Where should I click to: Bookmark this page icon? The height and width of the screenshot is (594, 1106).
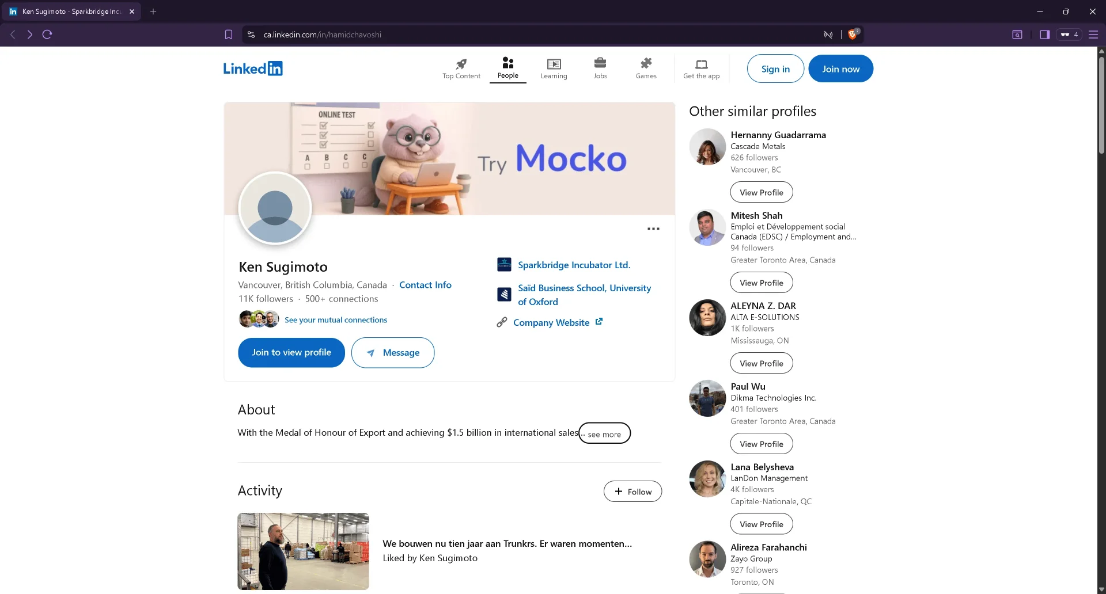tap(229, 35)
